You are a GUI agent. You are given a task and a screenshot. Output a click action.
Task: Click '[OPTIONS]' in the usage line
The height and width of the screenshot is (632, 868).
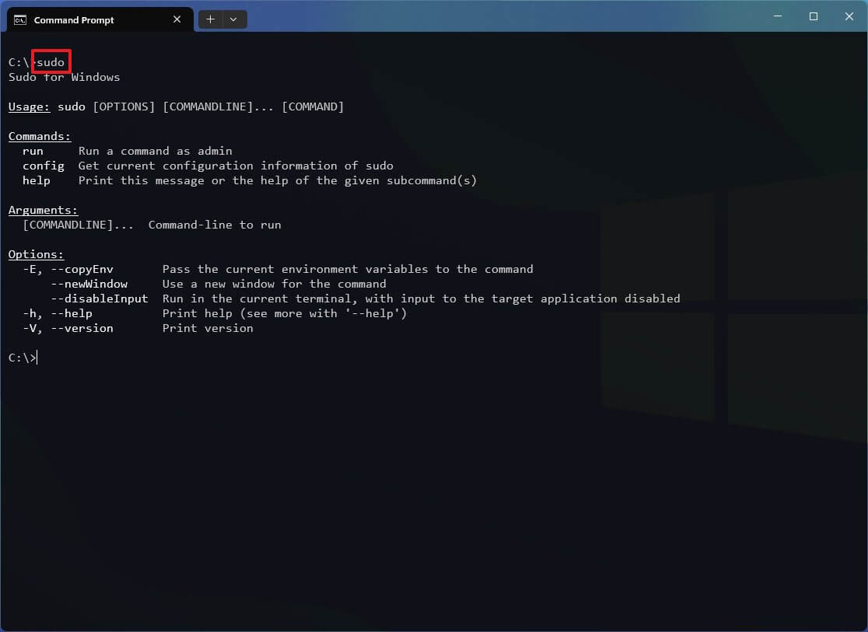tap(124, 106)
